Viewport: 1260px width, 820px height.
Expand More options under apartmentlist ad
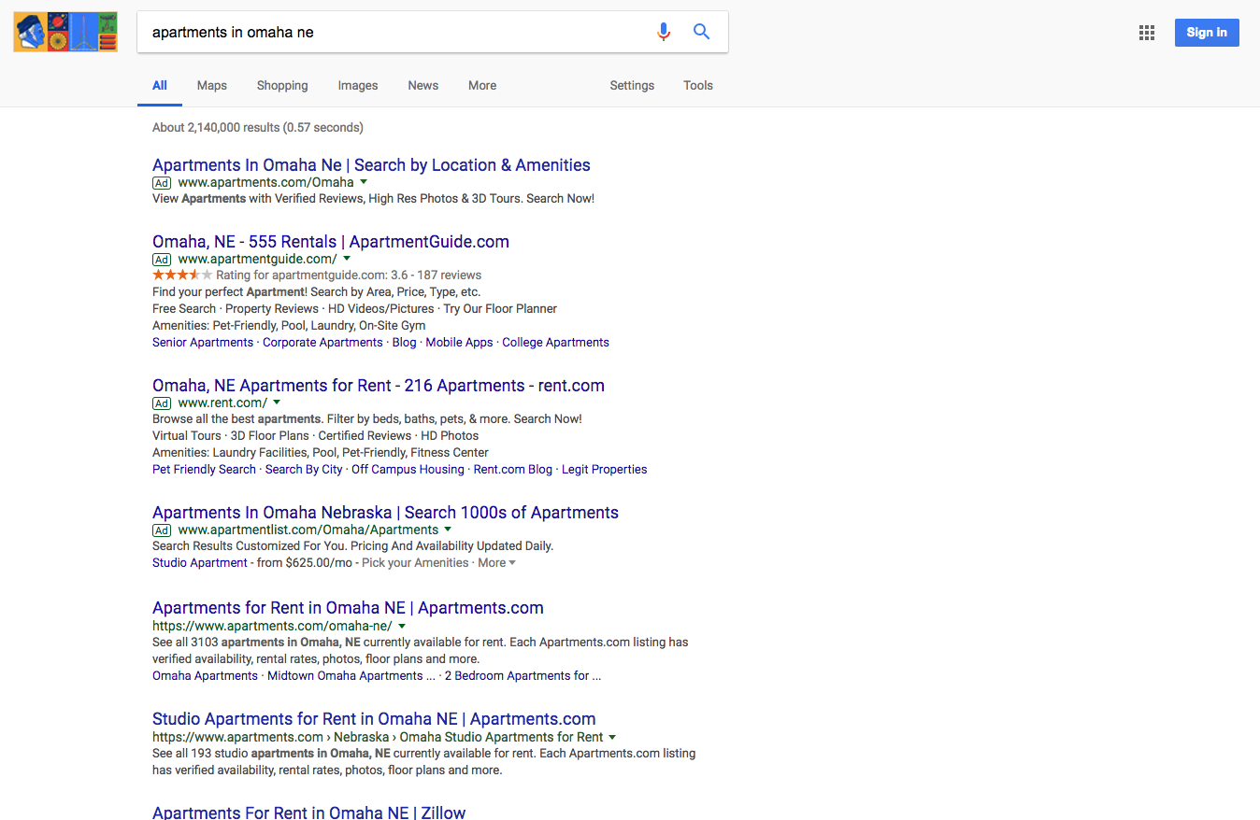[x=496, y=563]
